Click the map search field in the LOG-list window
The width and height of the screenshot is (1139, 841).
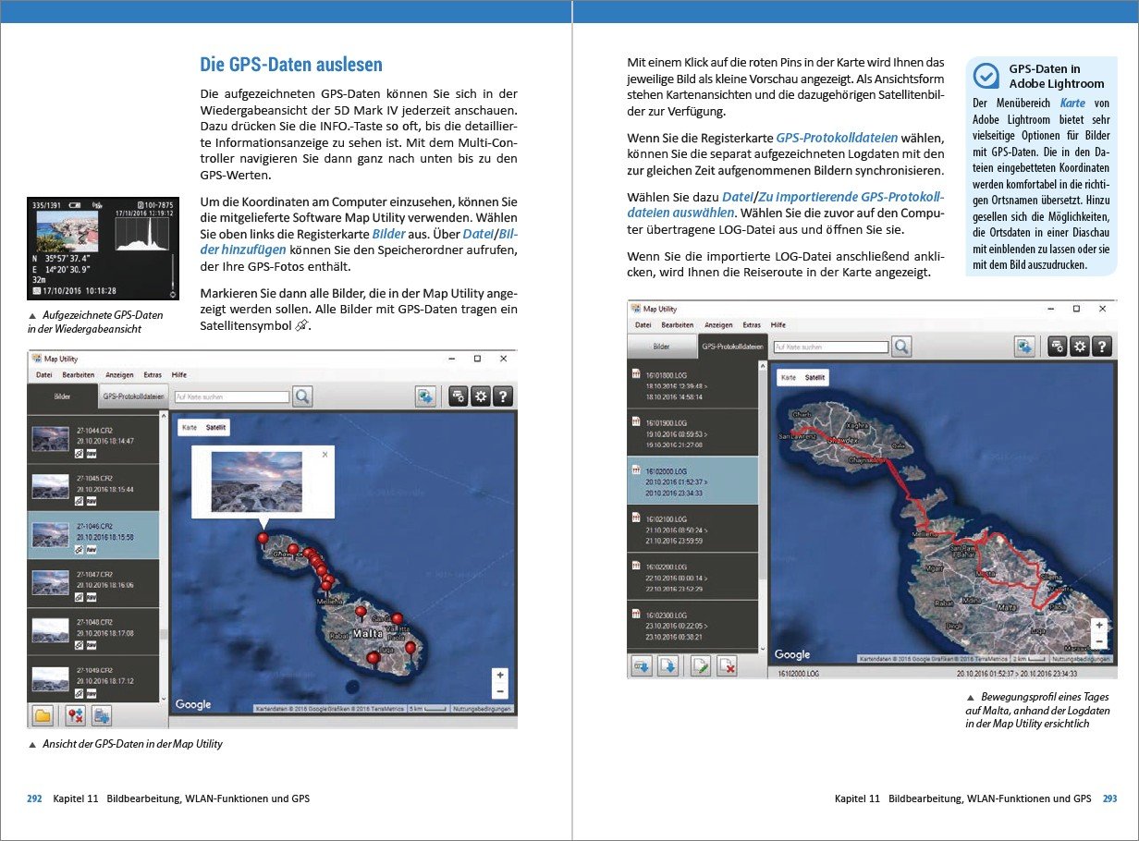coord(830,347)
